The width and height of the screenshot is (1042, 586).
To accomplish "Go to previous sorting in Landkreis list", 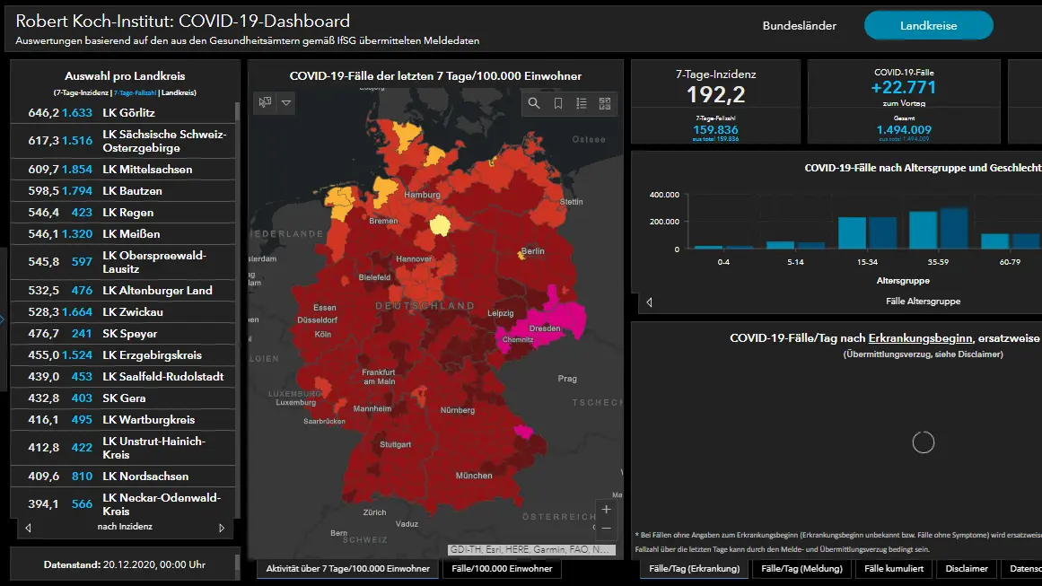I will 28,528.
